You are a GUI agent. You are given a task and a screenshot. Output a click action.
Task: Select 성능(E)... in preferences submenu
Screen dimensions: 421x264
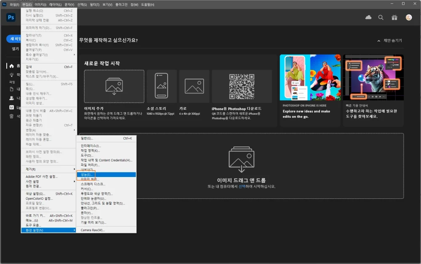coord(87,174)
